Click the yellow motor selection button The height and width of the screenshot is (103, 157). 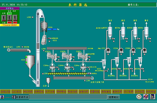[x=10, y=25]
